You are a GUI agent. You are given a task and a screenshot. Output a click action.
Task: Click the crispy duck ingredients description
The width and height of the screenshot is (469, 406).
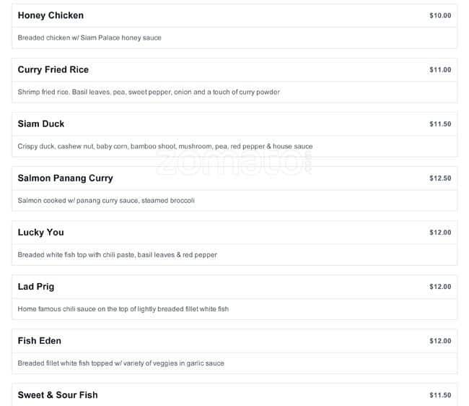pyautogui.click(x=165, y=146)
